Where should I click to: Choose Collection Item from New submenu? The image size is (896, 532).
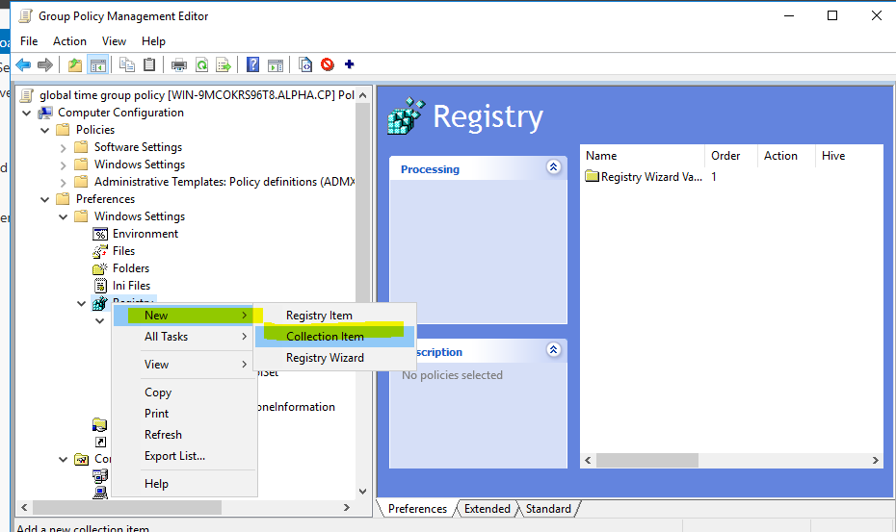point(335,336)
